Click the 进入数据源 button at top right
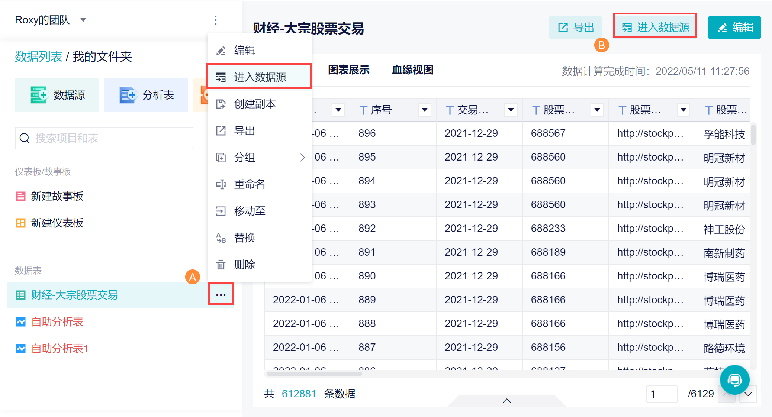Screen dimensions: 772x417 tap(655, 27)
